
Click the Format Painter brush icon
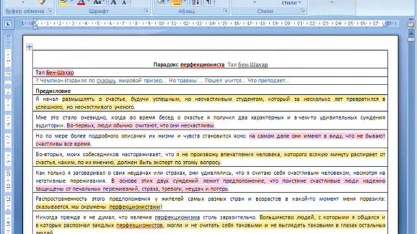(41, 3)
